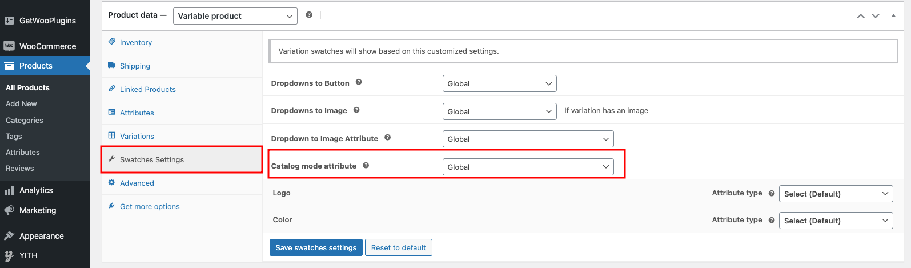Click Reset to default button

399,247
